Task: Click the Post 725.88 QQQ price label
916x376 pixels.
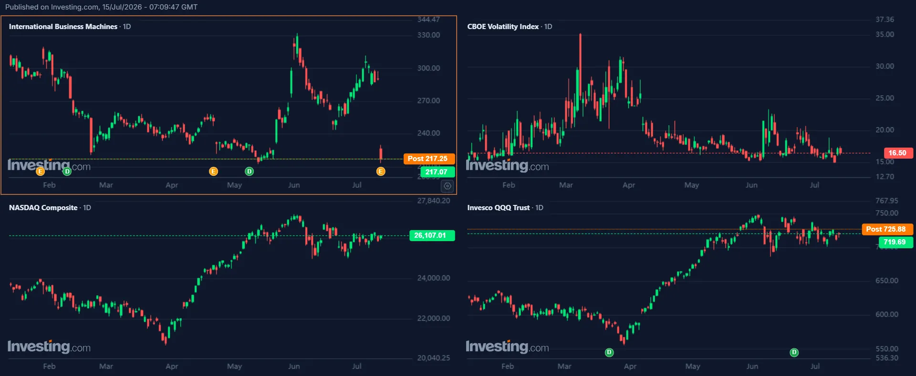Action: tap(887, 229)
